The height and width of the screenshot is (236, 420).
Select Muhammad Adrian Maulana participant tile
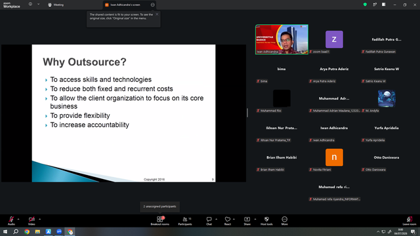coord(334,98)
